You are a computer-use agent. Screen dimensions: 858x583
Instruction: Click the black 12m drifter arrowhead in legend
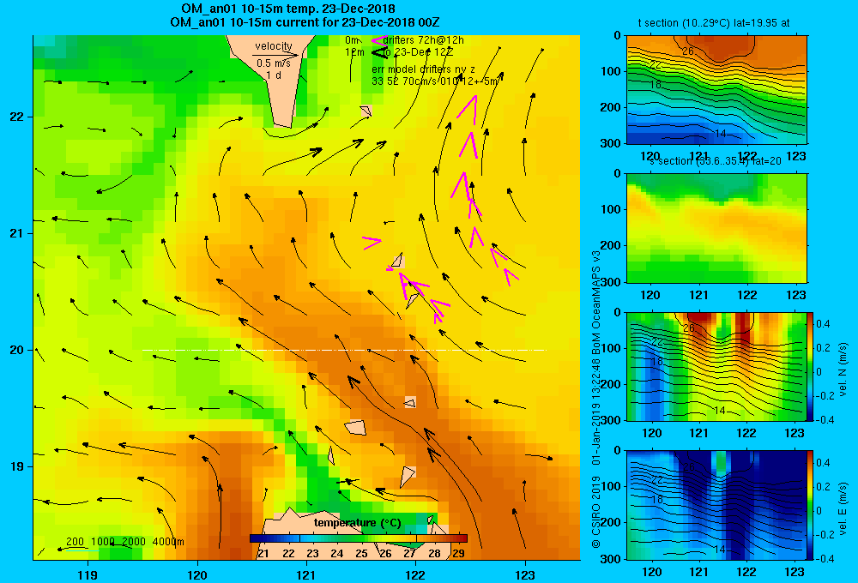coord(378,52)
